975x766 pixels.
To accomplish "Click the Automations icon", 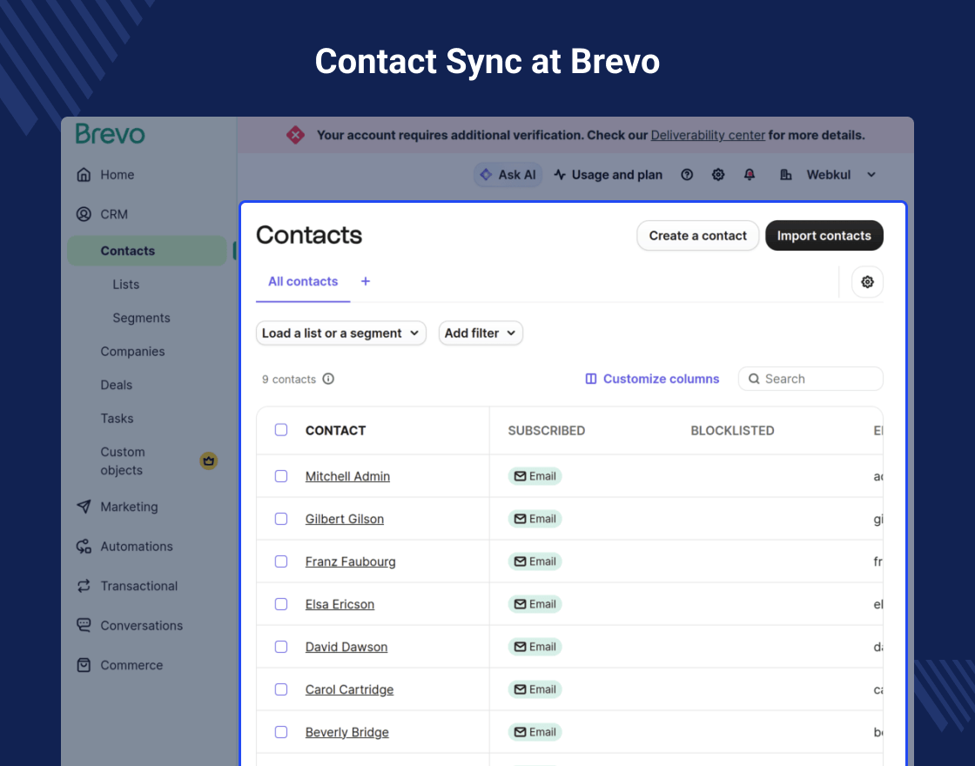I will [x=84, y=547].
